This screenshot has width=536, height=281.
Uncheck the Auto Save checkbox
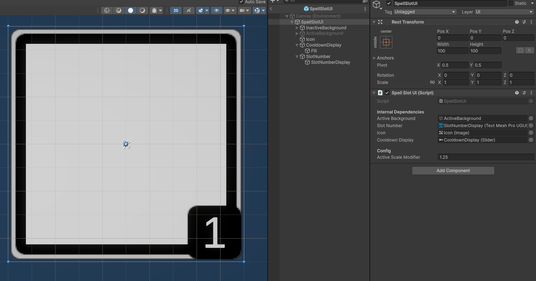(241, 2)
